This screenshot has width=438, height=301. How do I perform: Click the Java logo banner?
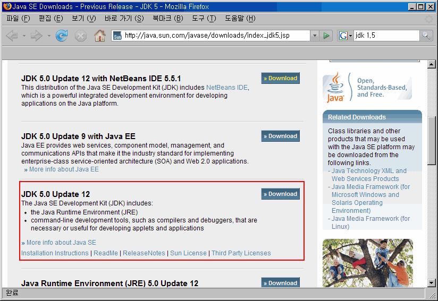point(367,88)
